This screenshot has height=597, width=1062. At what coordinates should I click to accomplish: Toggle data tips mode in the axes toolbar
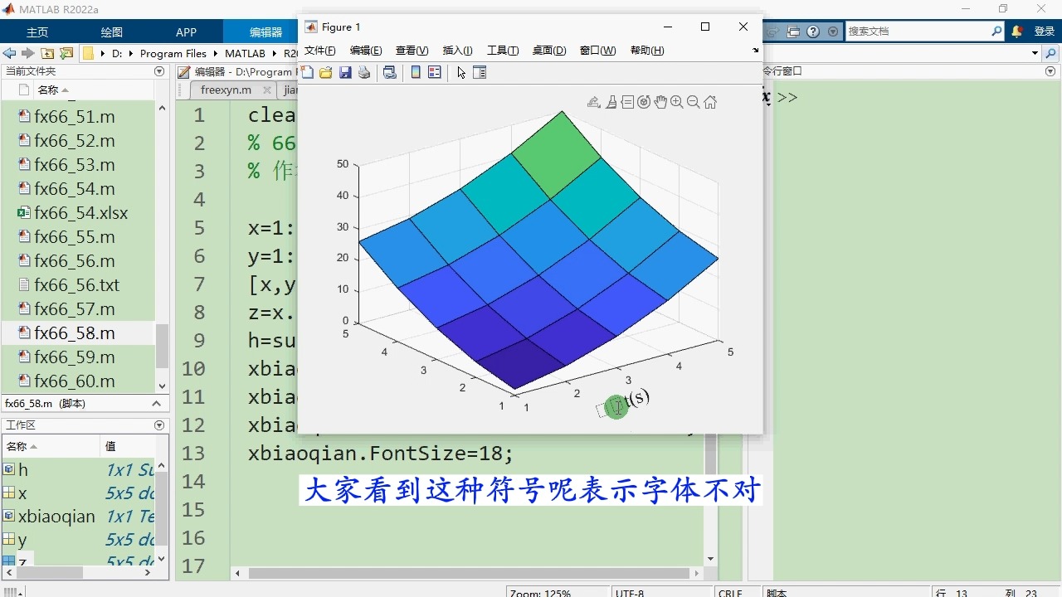[628, 101]
